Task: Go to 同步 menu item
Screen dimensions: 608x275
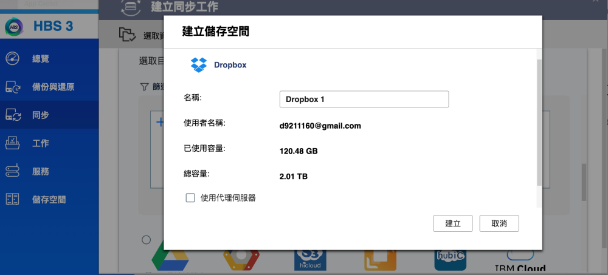Action: (41, 115)
